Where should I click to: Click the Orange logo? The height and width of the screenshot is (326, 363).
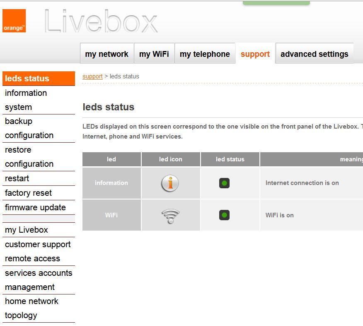[x=14, y=21]
